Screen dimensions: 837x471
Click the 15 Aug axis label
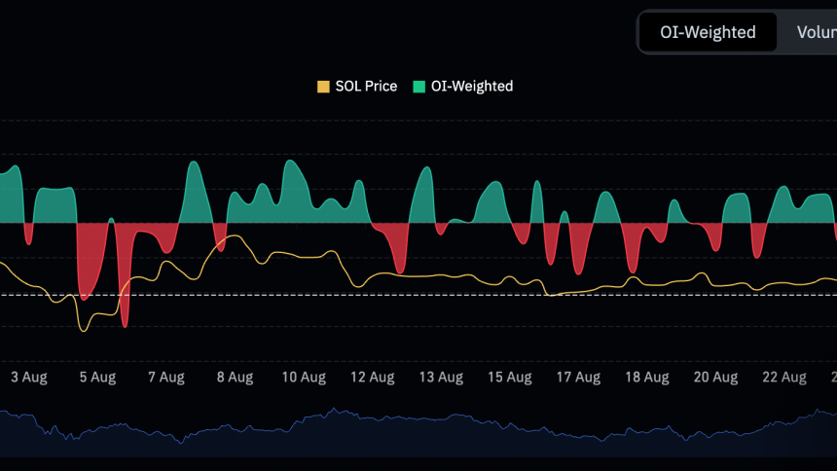tap(510, 377)
